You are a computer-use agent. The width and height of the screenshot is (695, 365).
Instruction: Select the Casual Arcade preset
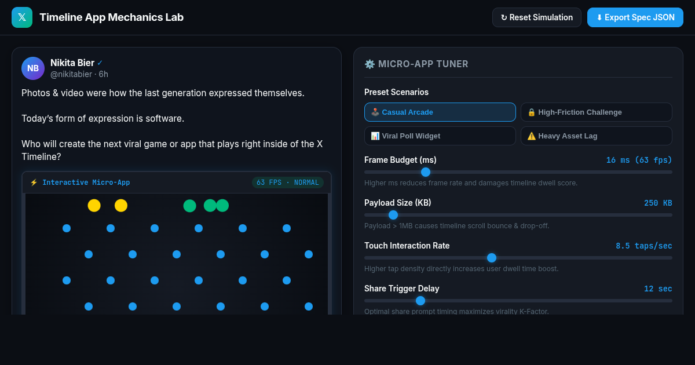(440, 112)
